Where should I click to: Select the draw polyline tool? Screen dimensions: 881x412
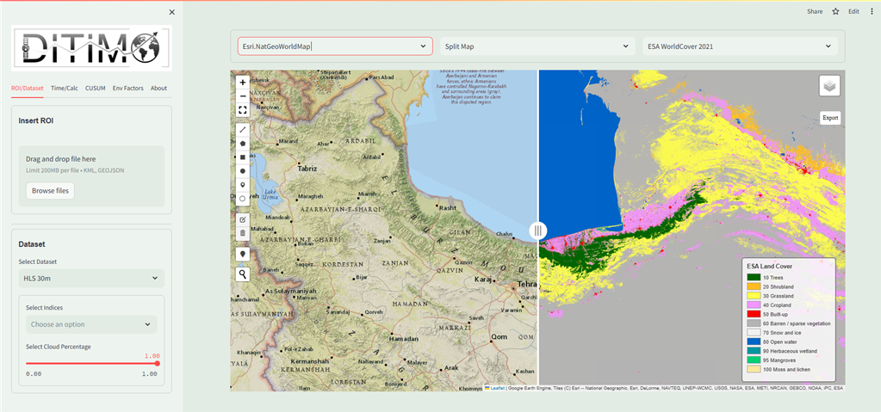pos(243,130)
